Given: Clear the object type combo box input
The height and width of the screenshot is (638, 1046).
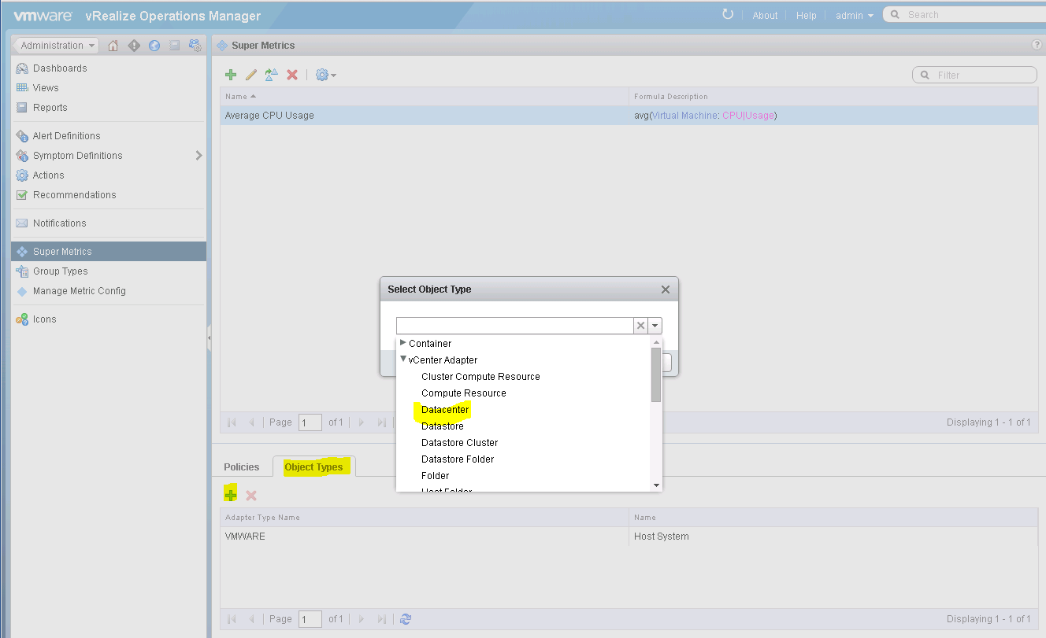Looking at the screenshot, I should [x=641, y=326].
